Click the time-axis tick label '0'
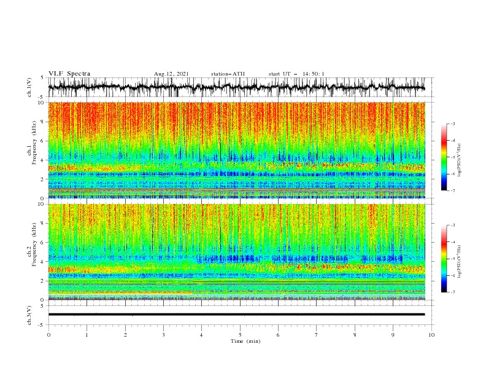The width and height of the screenshot is (486, 376). (x=48, y=335)
